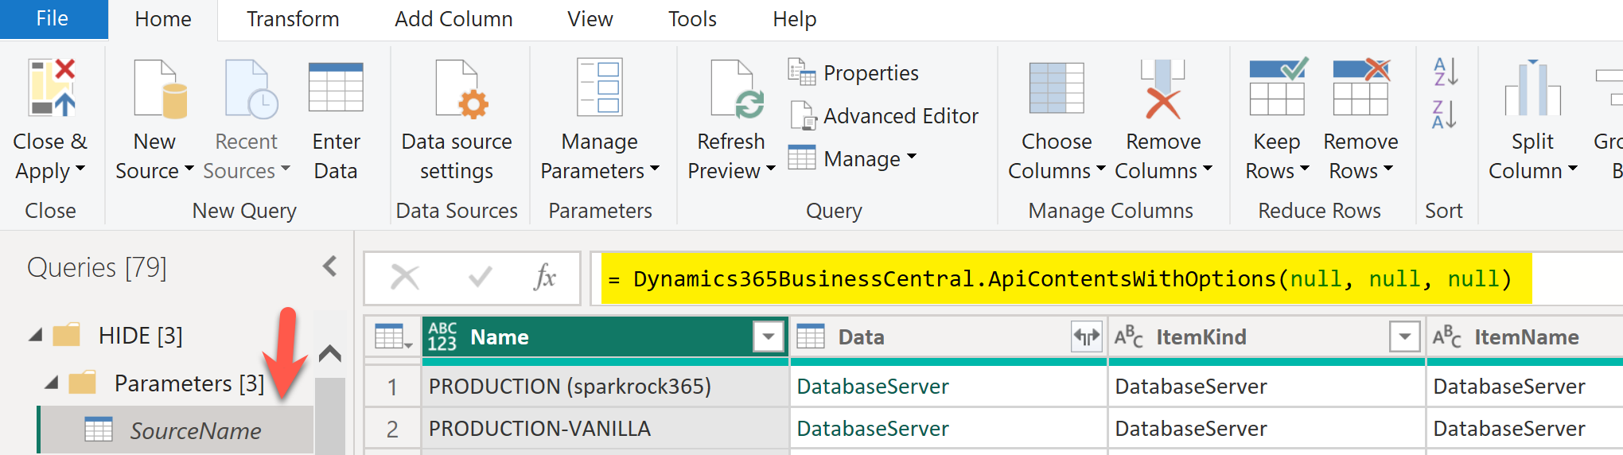The height and width of the screenshot is (455, 1623).
Task: Expand the Data column icon
Action: click(1087, 337)
